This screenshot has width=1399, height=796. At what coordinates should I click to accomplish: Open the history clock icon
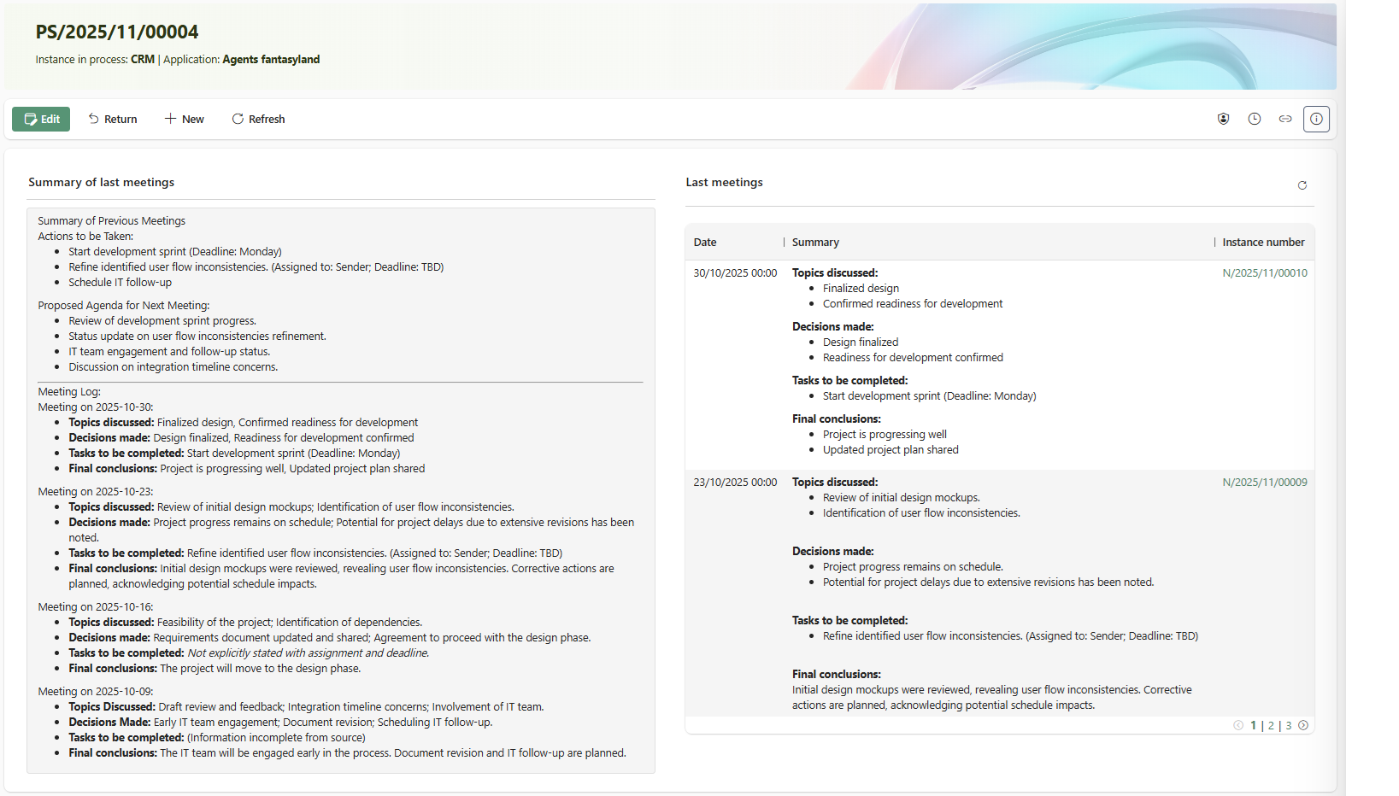coord(1254,119)
